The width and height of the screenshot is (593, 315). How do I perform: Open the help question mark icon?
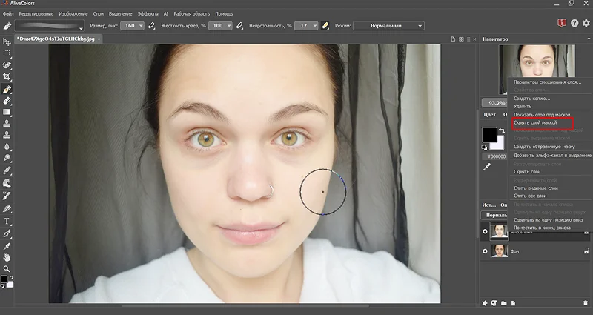point(574,23)
